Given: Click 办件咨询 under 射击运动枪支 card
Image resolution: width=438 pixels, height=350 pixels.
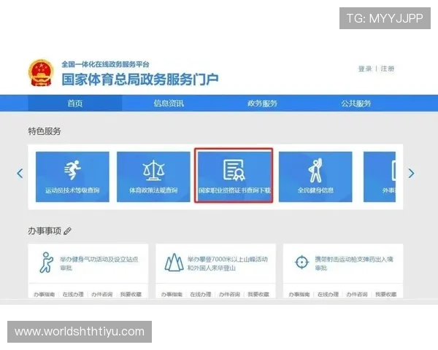Looking at the screenshot, I should (357, 294).
